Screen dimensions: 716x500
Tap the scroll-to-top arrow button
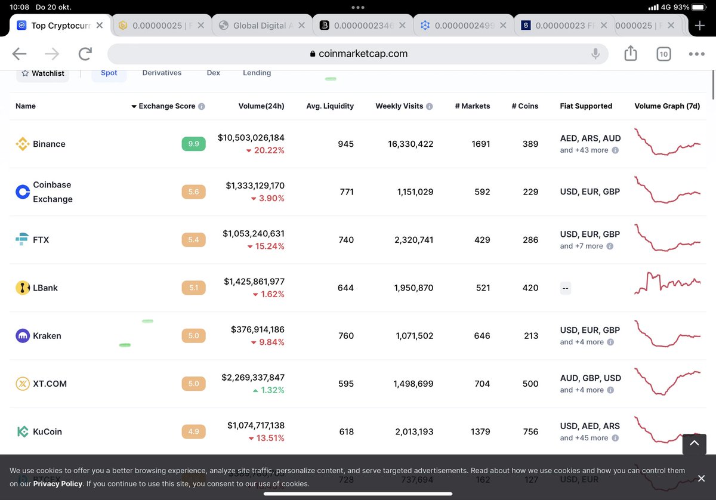pos(694,443)
